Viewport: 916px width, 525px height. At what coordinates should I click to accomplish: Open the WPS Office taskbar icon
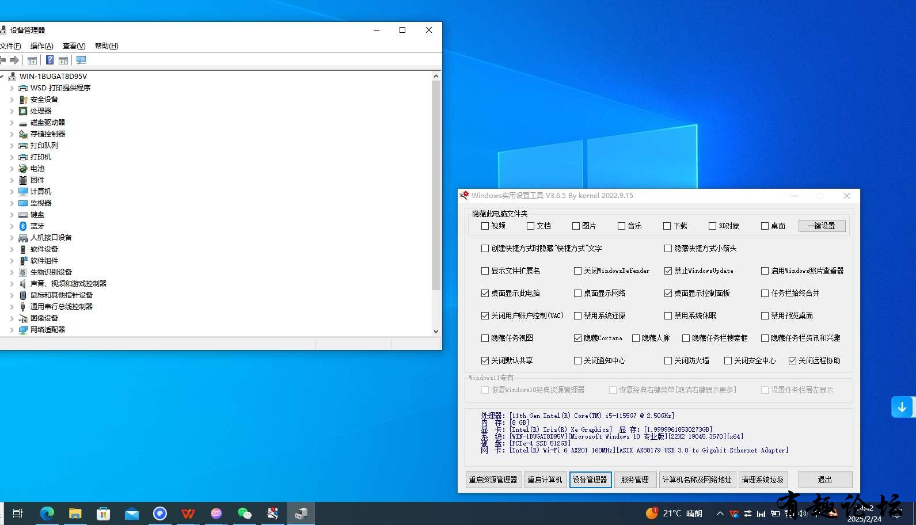[x=188, y=513]
